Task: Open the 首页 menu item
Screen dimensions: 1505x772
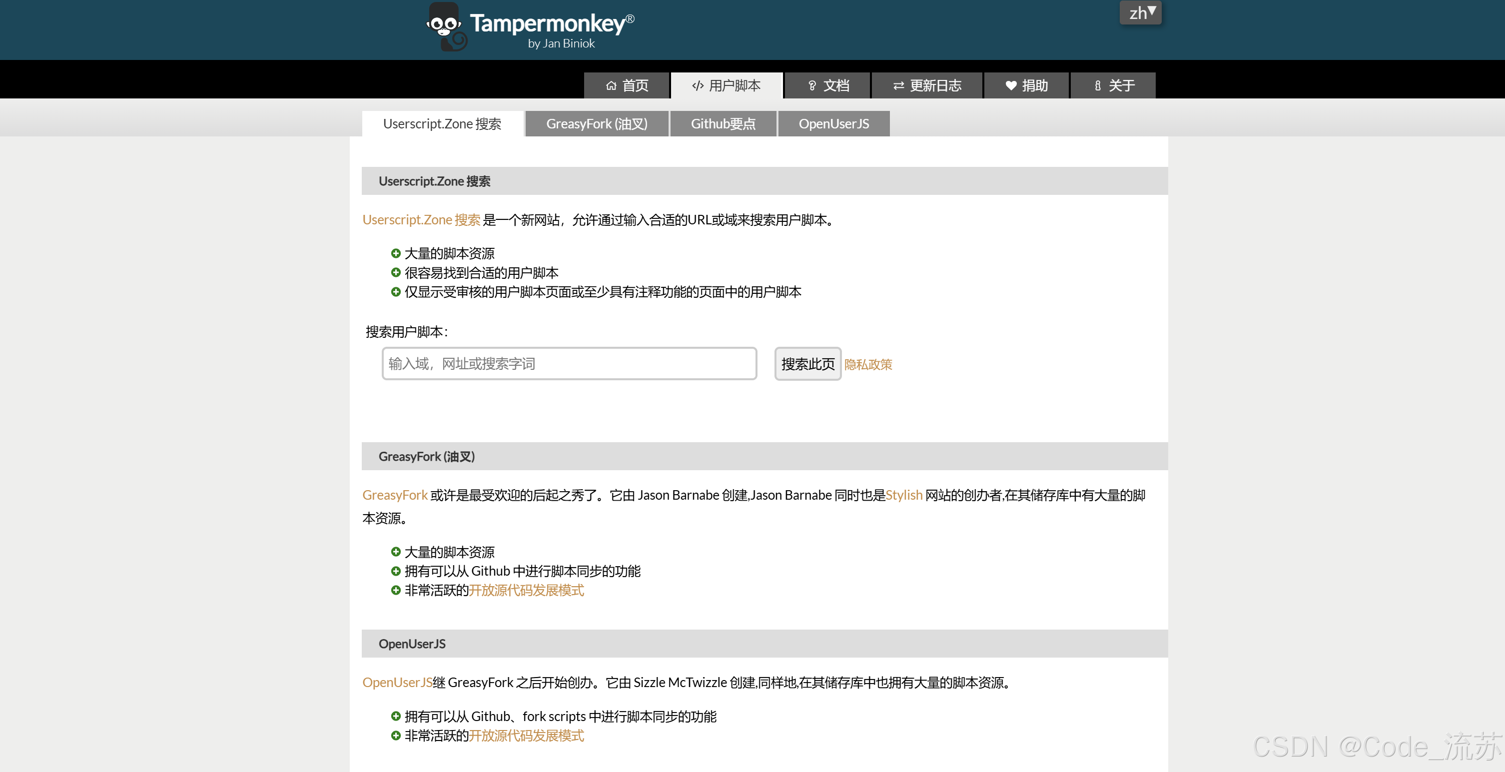Action: (x=626, y=85)
